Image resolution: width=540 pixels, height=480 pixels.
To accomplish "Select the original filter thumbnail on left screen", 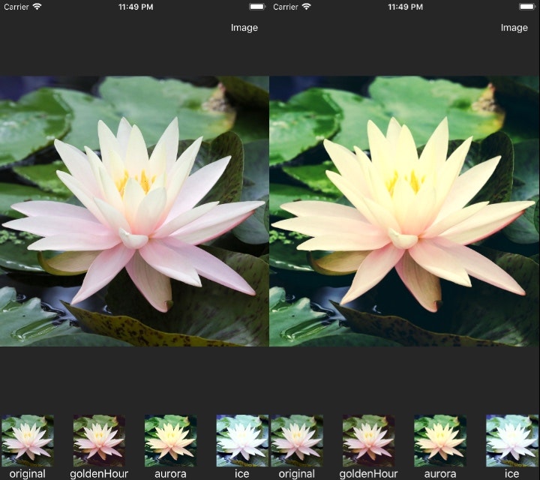I will coord(28,440).
